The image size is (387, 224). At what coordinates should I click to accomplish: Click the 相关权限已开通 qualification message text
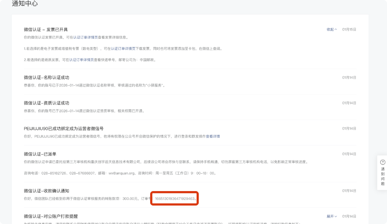pos(84,111)
